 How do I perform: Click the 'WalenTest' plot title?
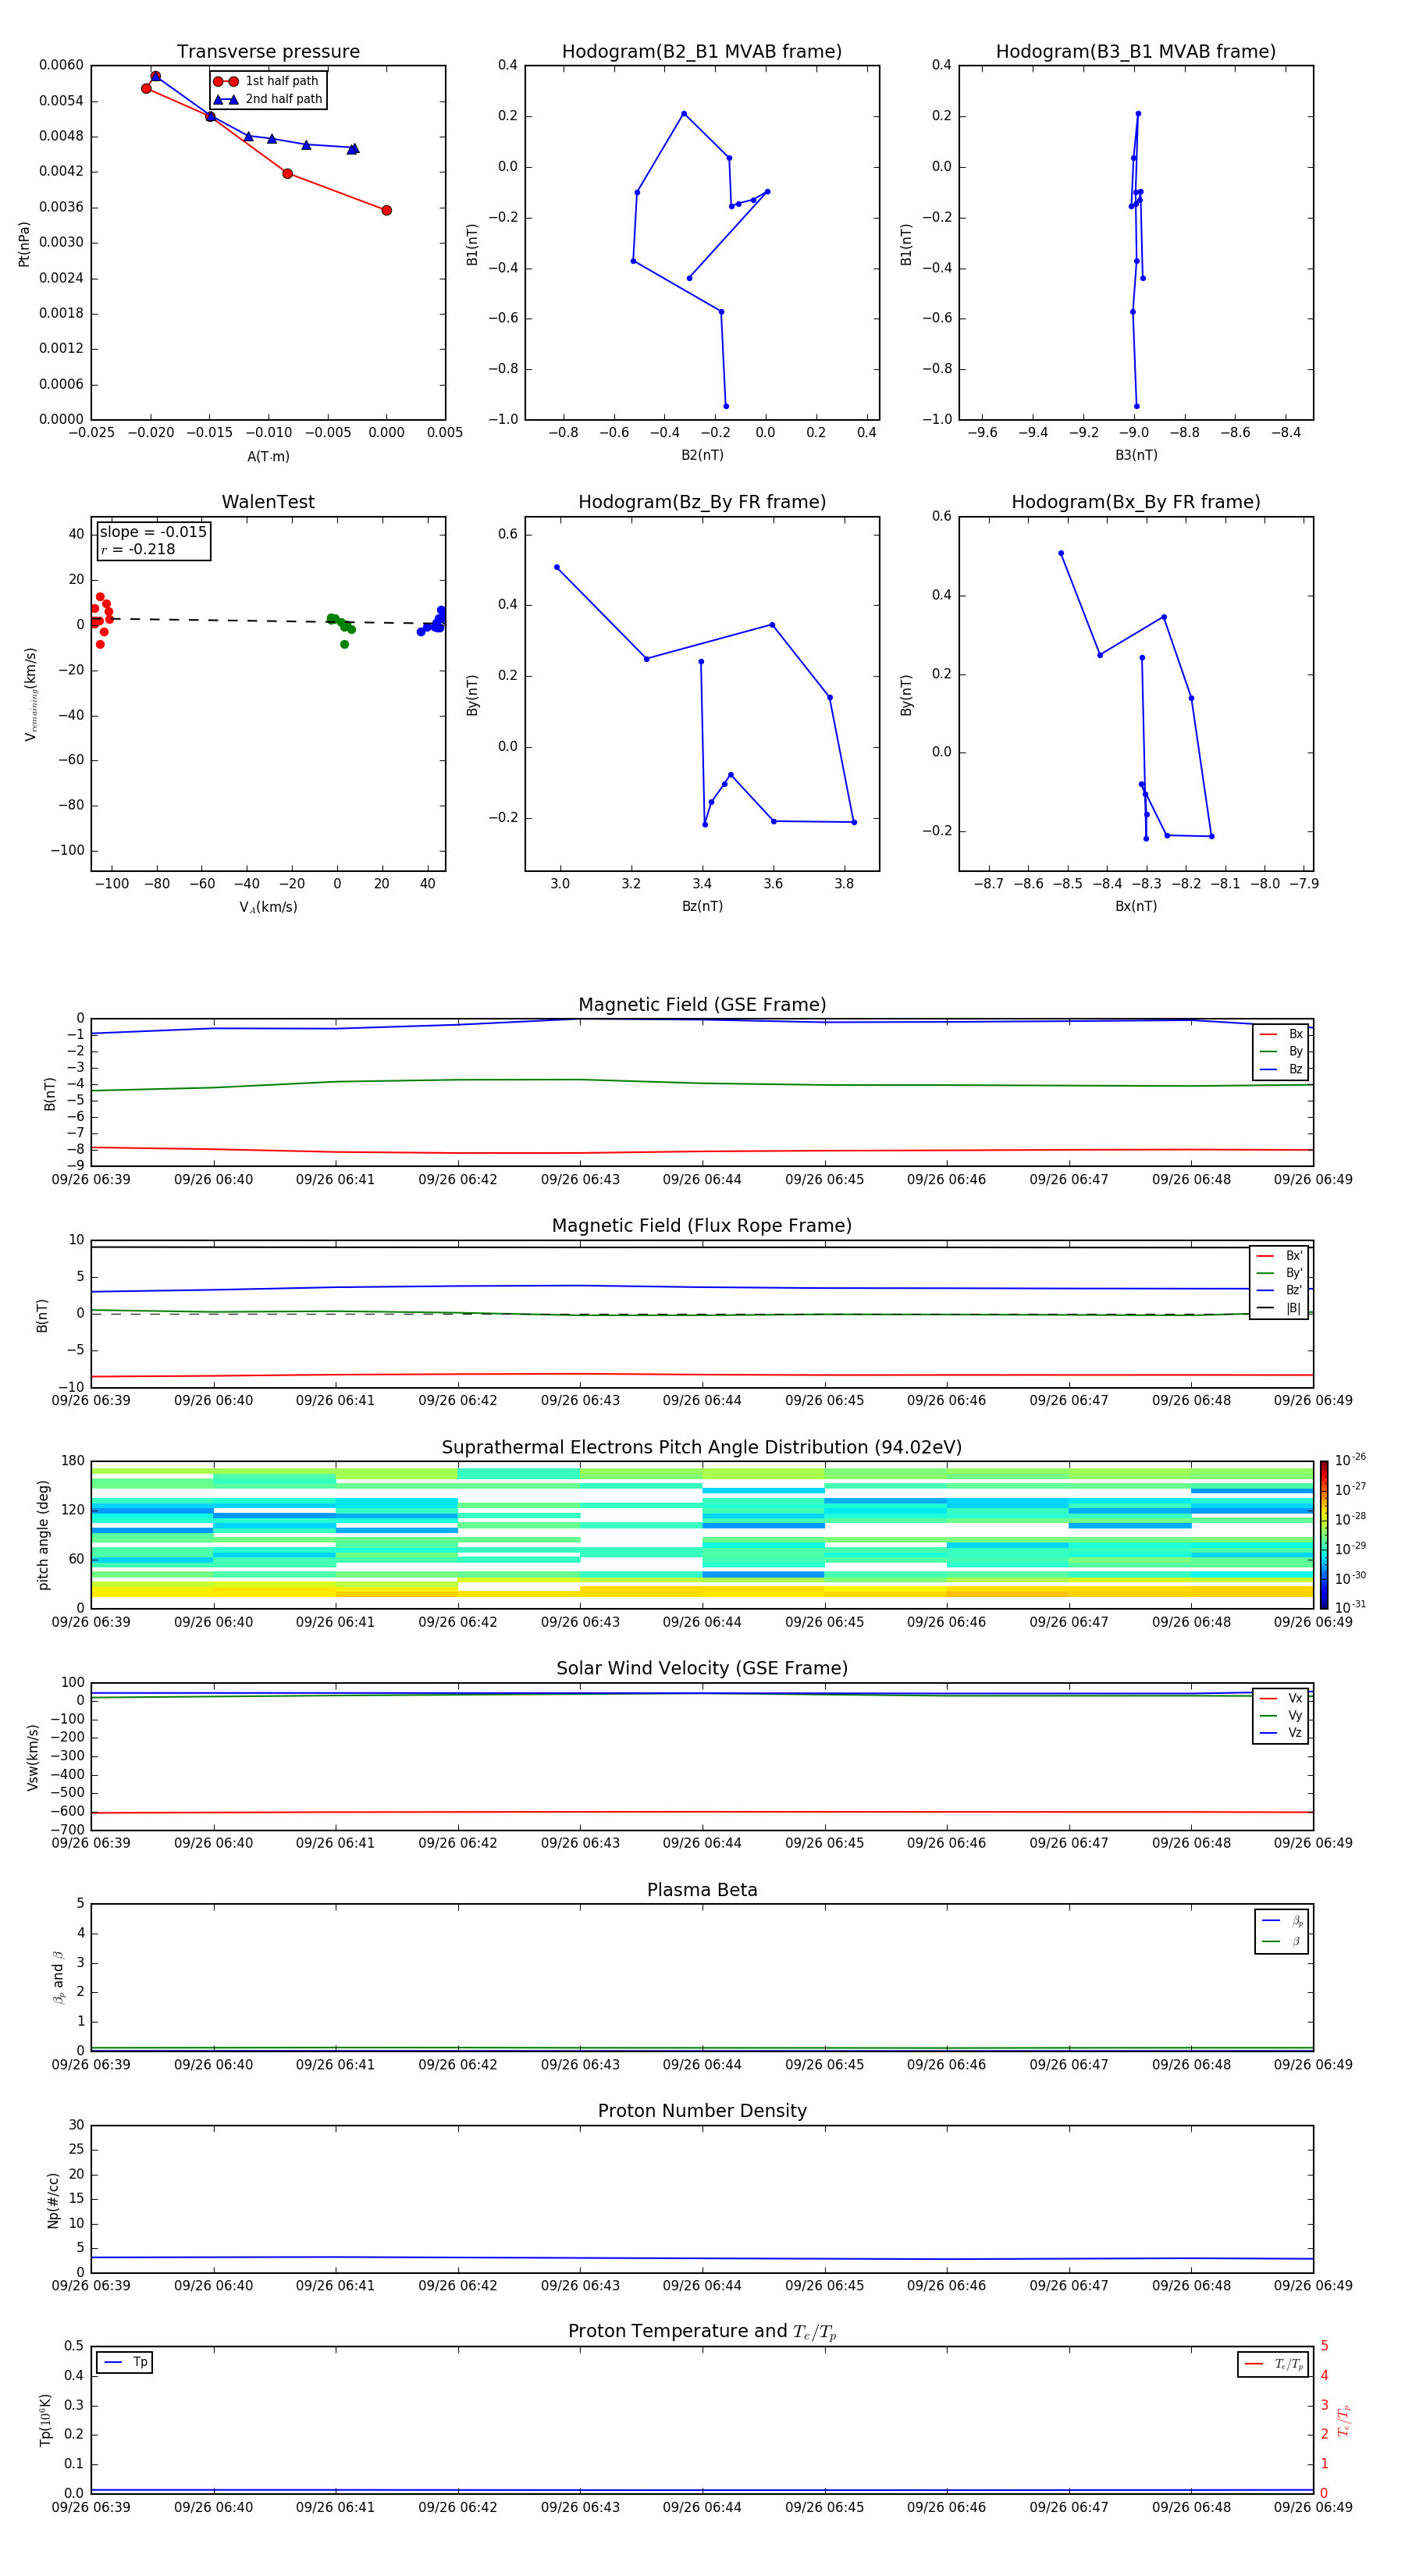click(268, 502)
